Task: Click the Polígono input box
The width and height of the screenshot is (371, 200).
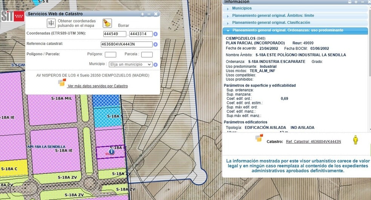Action: tap(110, 55)
